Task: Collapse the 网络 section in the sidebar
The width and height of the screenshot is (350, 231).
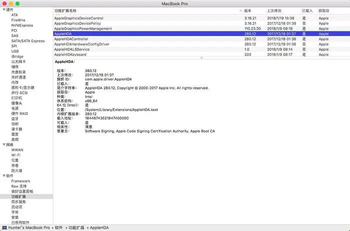Action: (3, 144)
